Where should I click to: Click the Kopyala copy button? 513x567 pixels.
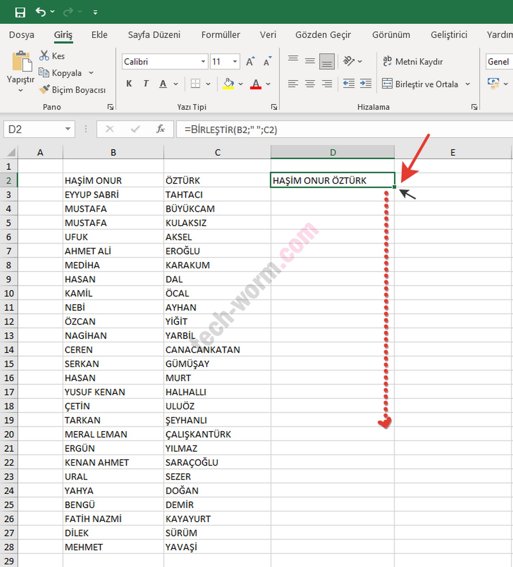[x=61, y=73]
